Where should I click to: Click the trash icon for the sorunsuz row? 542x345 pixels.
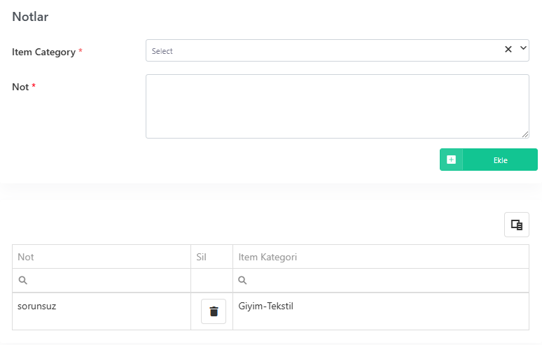[x=214, y=311]
